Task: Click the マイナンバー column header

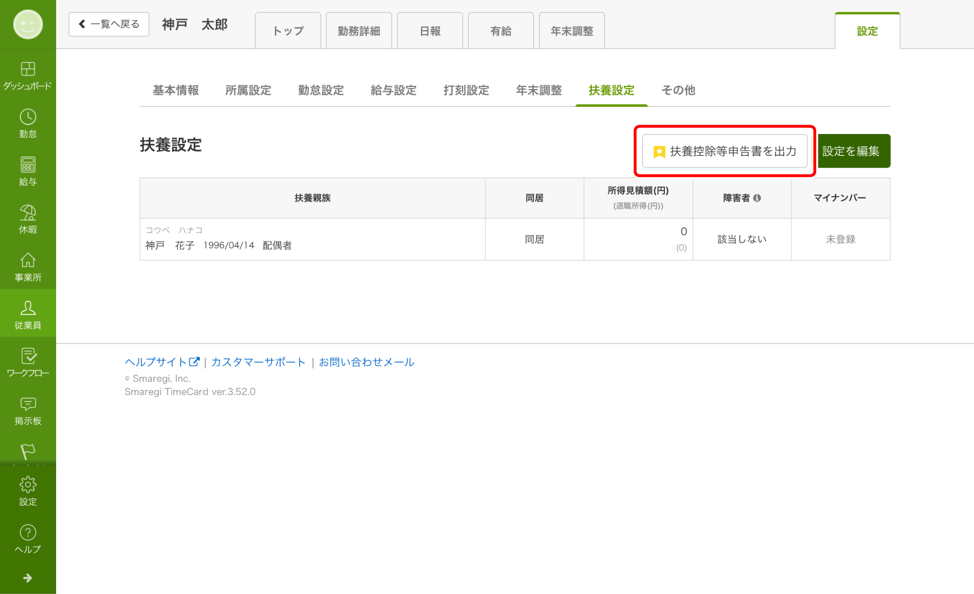Action: click(x=840, y=198)
